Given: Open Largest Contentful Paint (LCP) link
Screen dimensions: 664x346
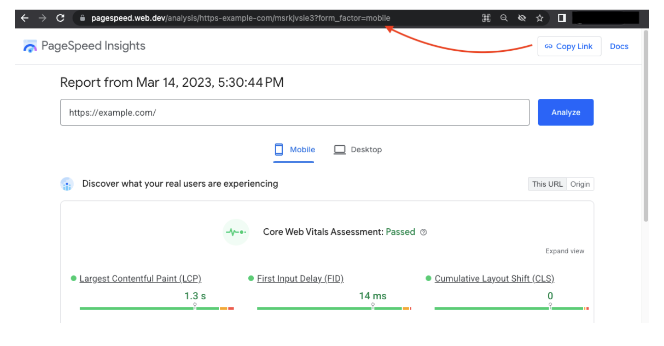Looking at the screenshot, I should (x=140, y=279).
